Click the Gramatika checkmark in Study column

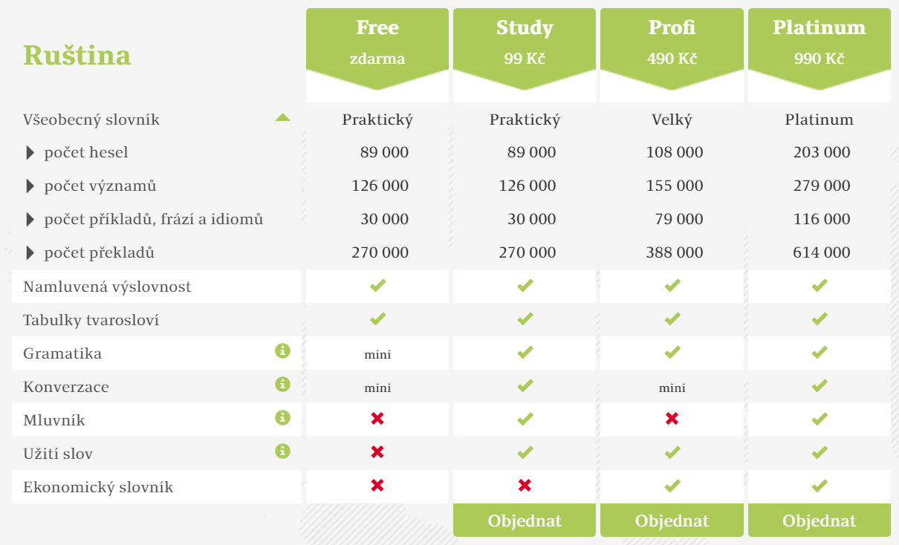[525, 352]
